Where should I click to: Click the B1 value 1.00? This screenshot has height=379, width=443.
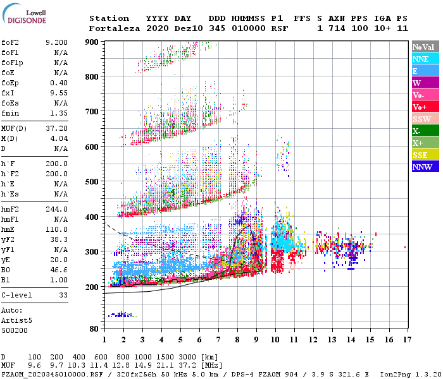[59, 280]
